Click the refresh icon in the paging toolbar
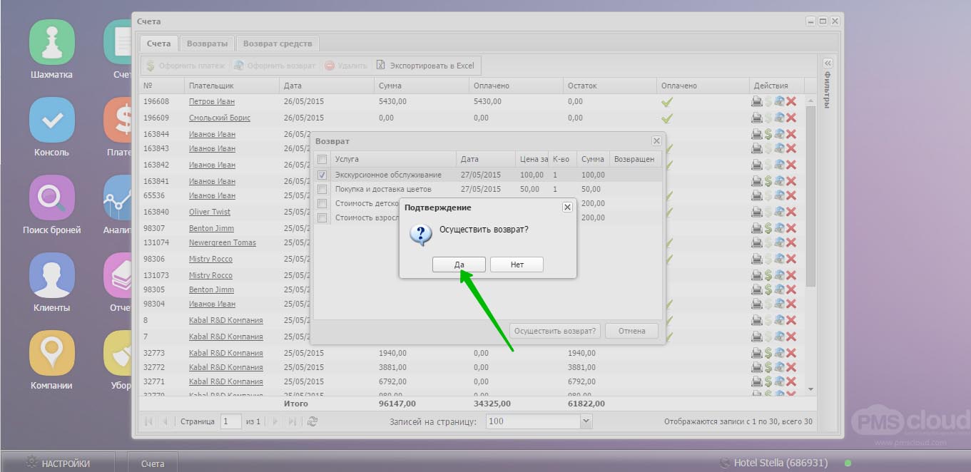This screenshot has width=971, height=472. pyautogui.click(x=312, y=421)
